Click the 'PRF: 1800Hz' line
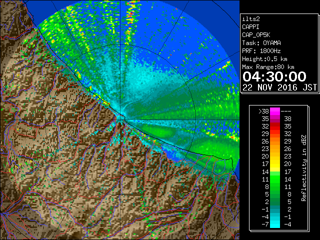The image size is (320, 240). point(261,51)
